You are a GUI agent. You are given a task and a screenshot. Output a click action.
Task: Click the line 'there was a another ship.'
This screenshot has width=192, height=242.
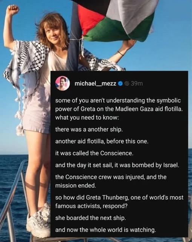point(89,129)
